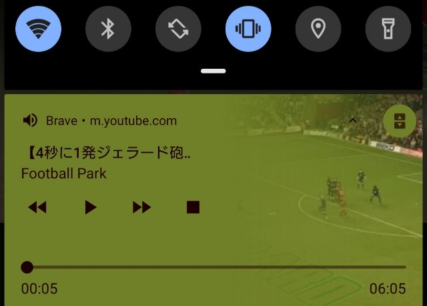
Task: Click the seek bar knob
Action: [27, 267]
